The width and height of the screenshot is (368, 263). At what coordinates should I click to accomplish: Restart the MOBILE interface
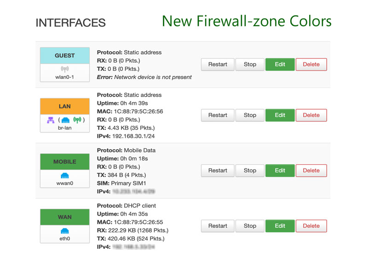(218, 170)
